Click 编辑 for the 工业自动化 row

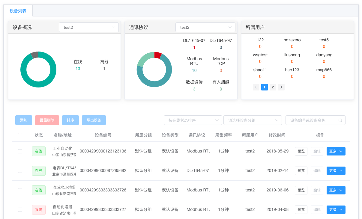(317, 151)
